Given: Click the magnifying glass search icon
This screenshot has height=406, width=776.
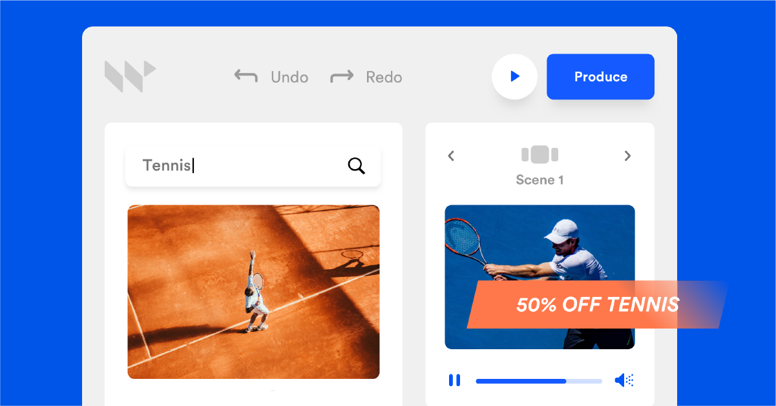Looking at the screenshot, I should [356, 166].
